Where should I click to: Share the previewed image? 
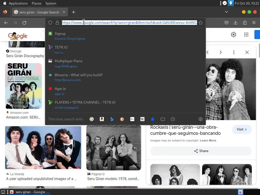click(201, 151)
